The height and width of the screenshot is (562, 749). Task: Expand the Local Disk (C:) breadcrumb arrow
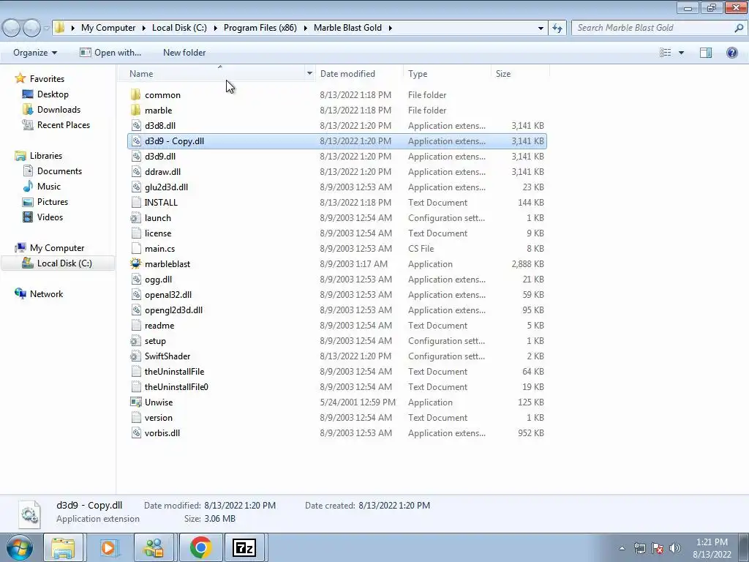coord(216,28)
